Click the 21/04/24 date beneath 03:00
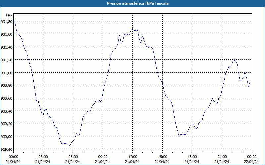The image size is (265, 165). pyautogui.click(x=43, y=162)
